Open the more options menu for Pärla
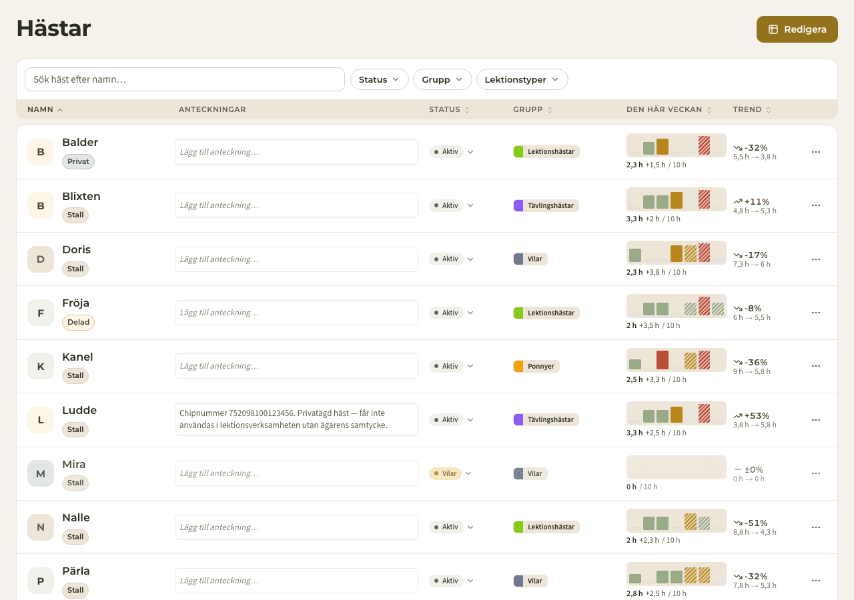 [x=815, y=581]
